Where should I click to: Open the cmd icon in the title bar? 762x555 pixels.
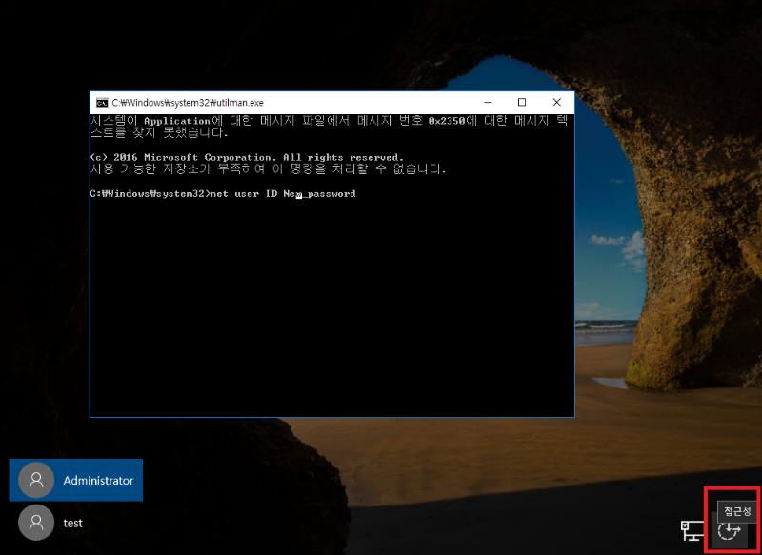pyautogui.click(x=101, y=102)
